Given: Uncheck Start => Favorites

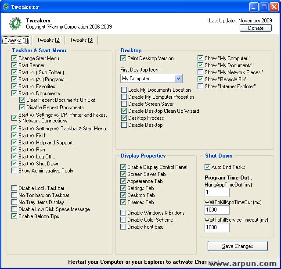Looking at the screenshot, I should click(x=14, y=86).
